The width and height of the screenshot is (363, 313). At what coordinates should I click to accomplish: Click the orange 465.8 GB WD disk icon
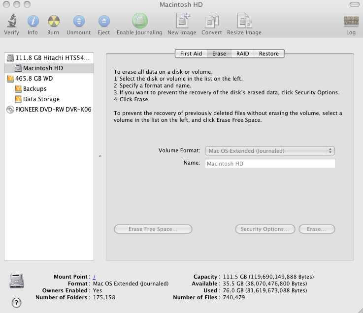click(x=10, y=79)
